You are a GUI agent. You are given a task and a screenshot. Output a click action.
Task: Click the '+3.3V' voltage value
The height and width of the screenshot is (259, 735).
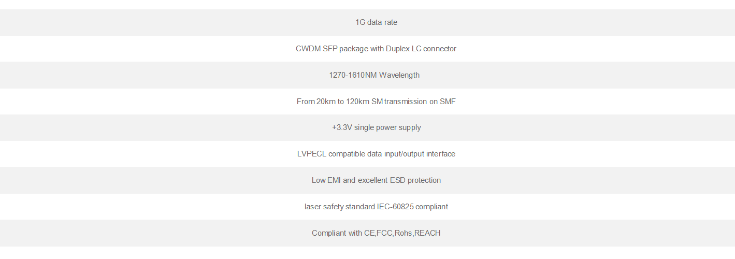point(342,127)
